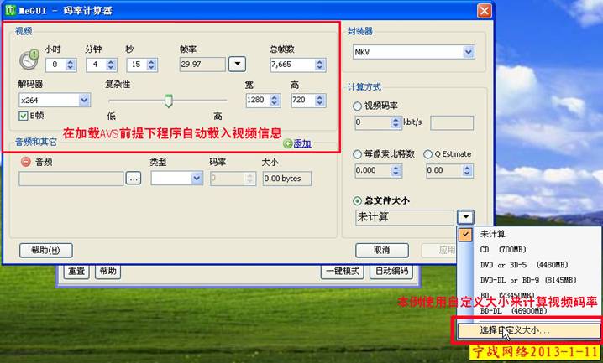
Task: Click the 帧率 field showing 29.97
Action: point(202,65)
